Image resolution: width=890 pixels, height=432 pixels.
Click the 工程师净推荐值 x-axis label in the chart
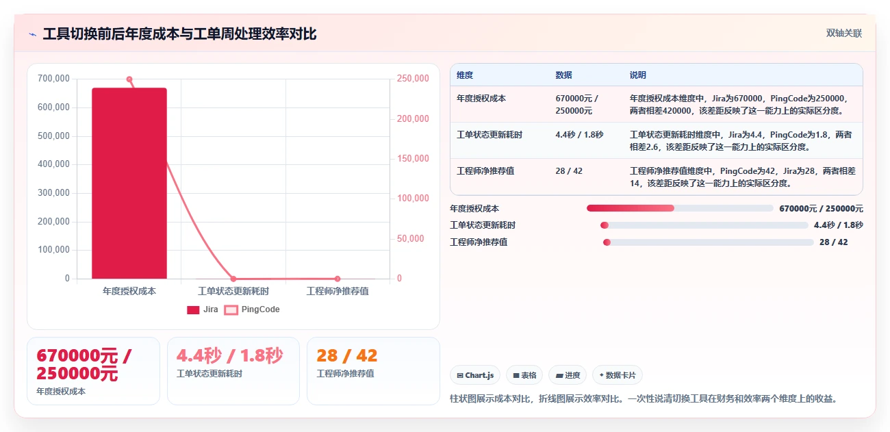338,291
